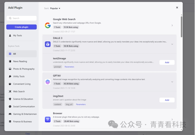Click the 51.1K Bots using tag
This screenshot has height=135, width=195.
coord(71,27)
